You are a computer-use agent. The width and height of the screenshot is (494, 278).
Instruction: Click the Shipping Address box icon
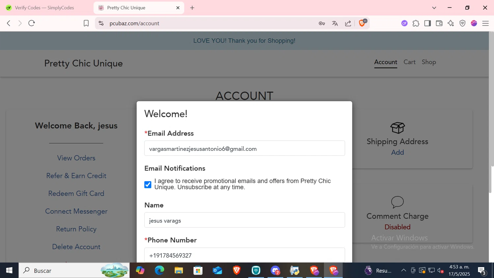coord(398,127)
